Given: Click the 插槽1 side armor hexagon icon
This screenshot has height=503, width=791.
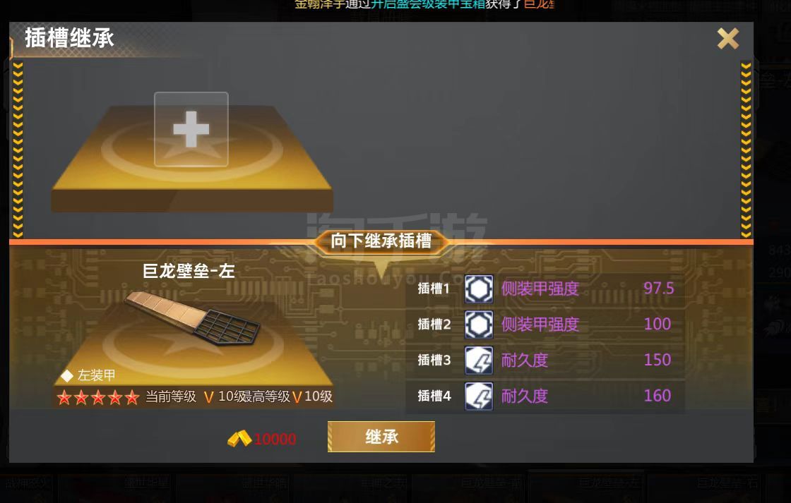Looking at the screenshot, I should click(479, 289).
